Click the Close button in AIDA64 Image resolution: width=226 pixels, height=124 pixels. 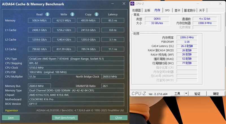[x=118, y=118]
